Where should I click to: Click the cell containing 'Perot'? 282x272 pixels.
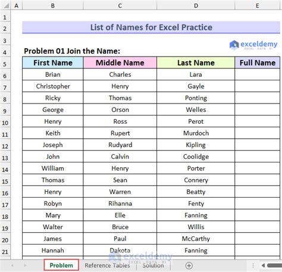click(196, 121)
